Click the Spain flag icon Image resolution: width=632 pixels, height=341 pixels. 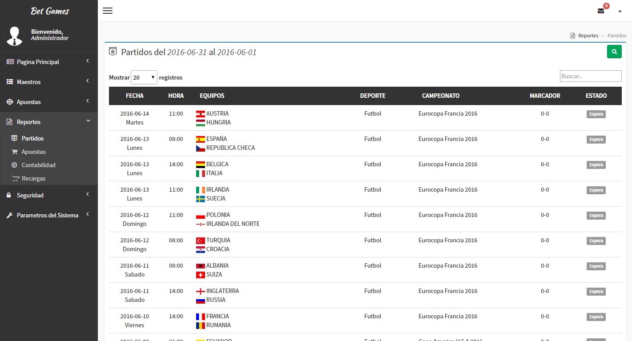coord(200,139)
